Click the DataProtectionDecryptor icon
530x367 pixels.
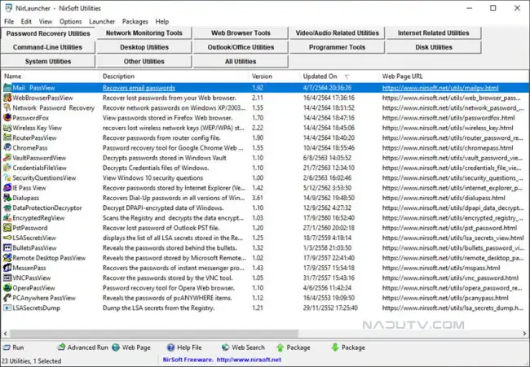tap(7, 208)
